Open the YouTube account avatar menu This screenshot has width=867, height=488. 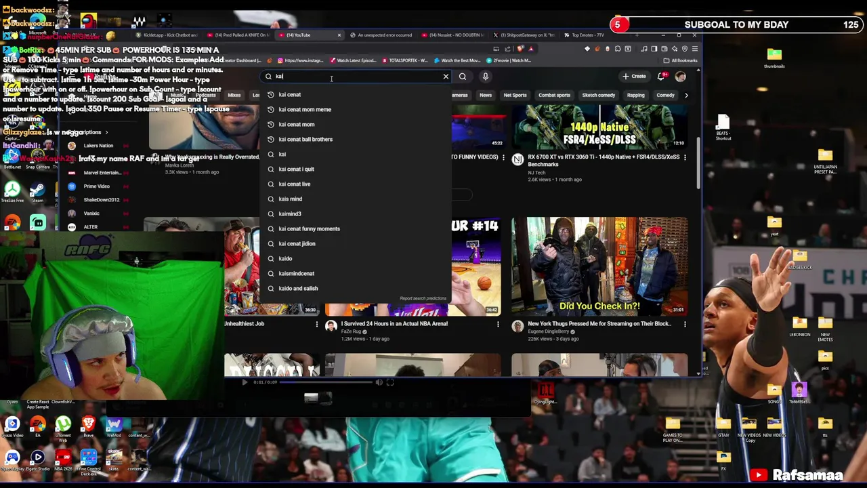681,77
